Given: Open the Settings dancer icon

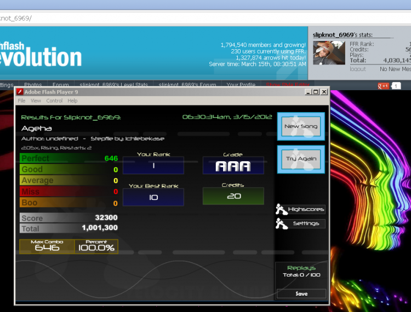Looking at the screenshot, I should (x=282, y=223).
